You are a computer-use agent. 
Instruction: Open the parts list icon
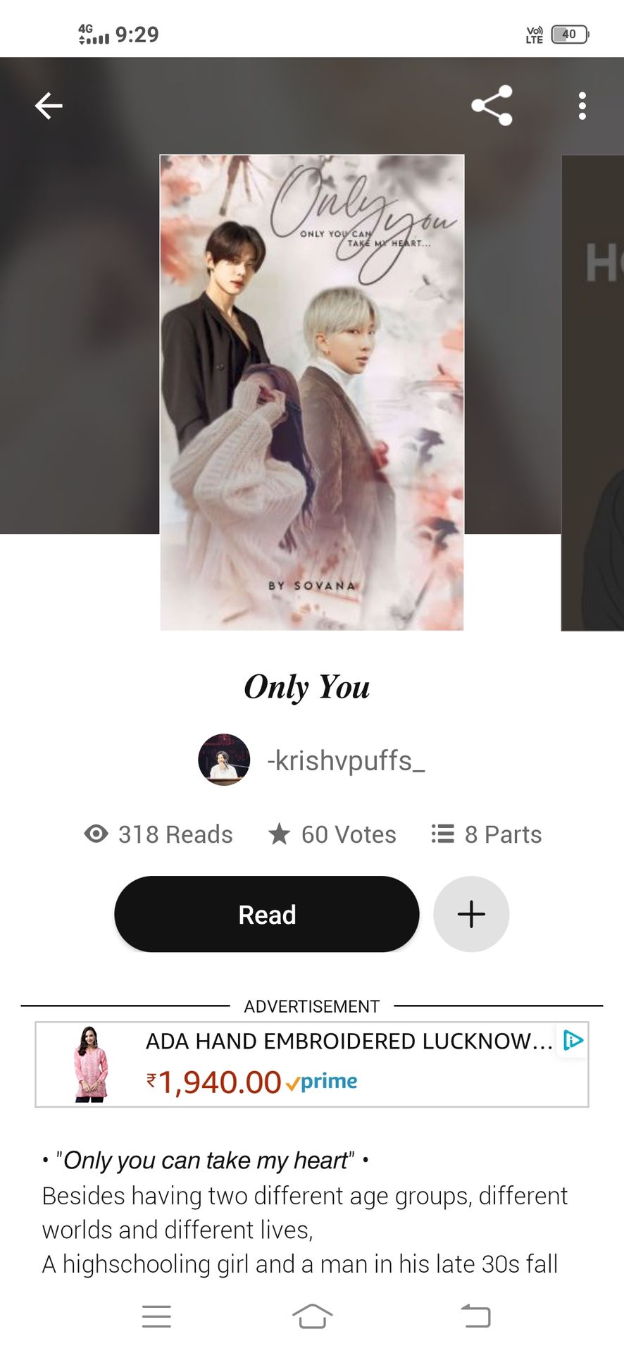(x=443, y=834)
